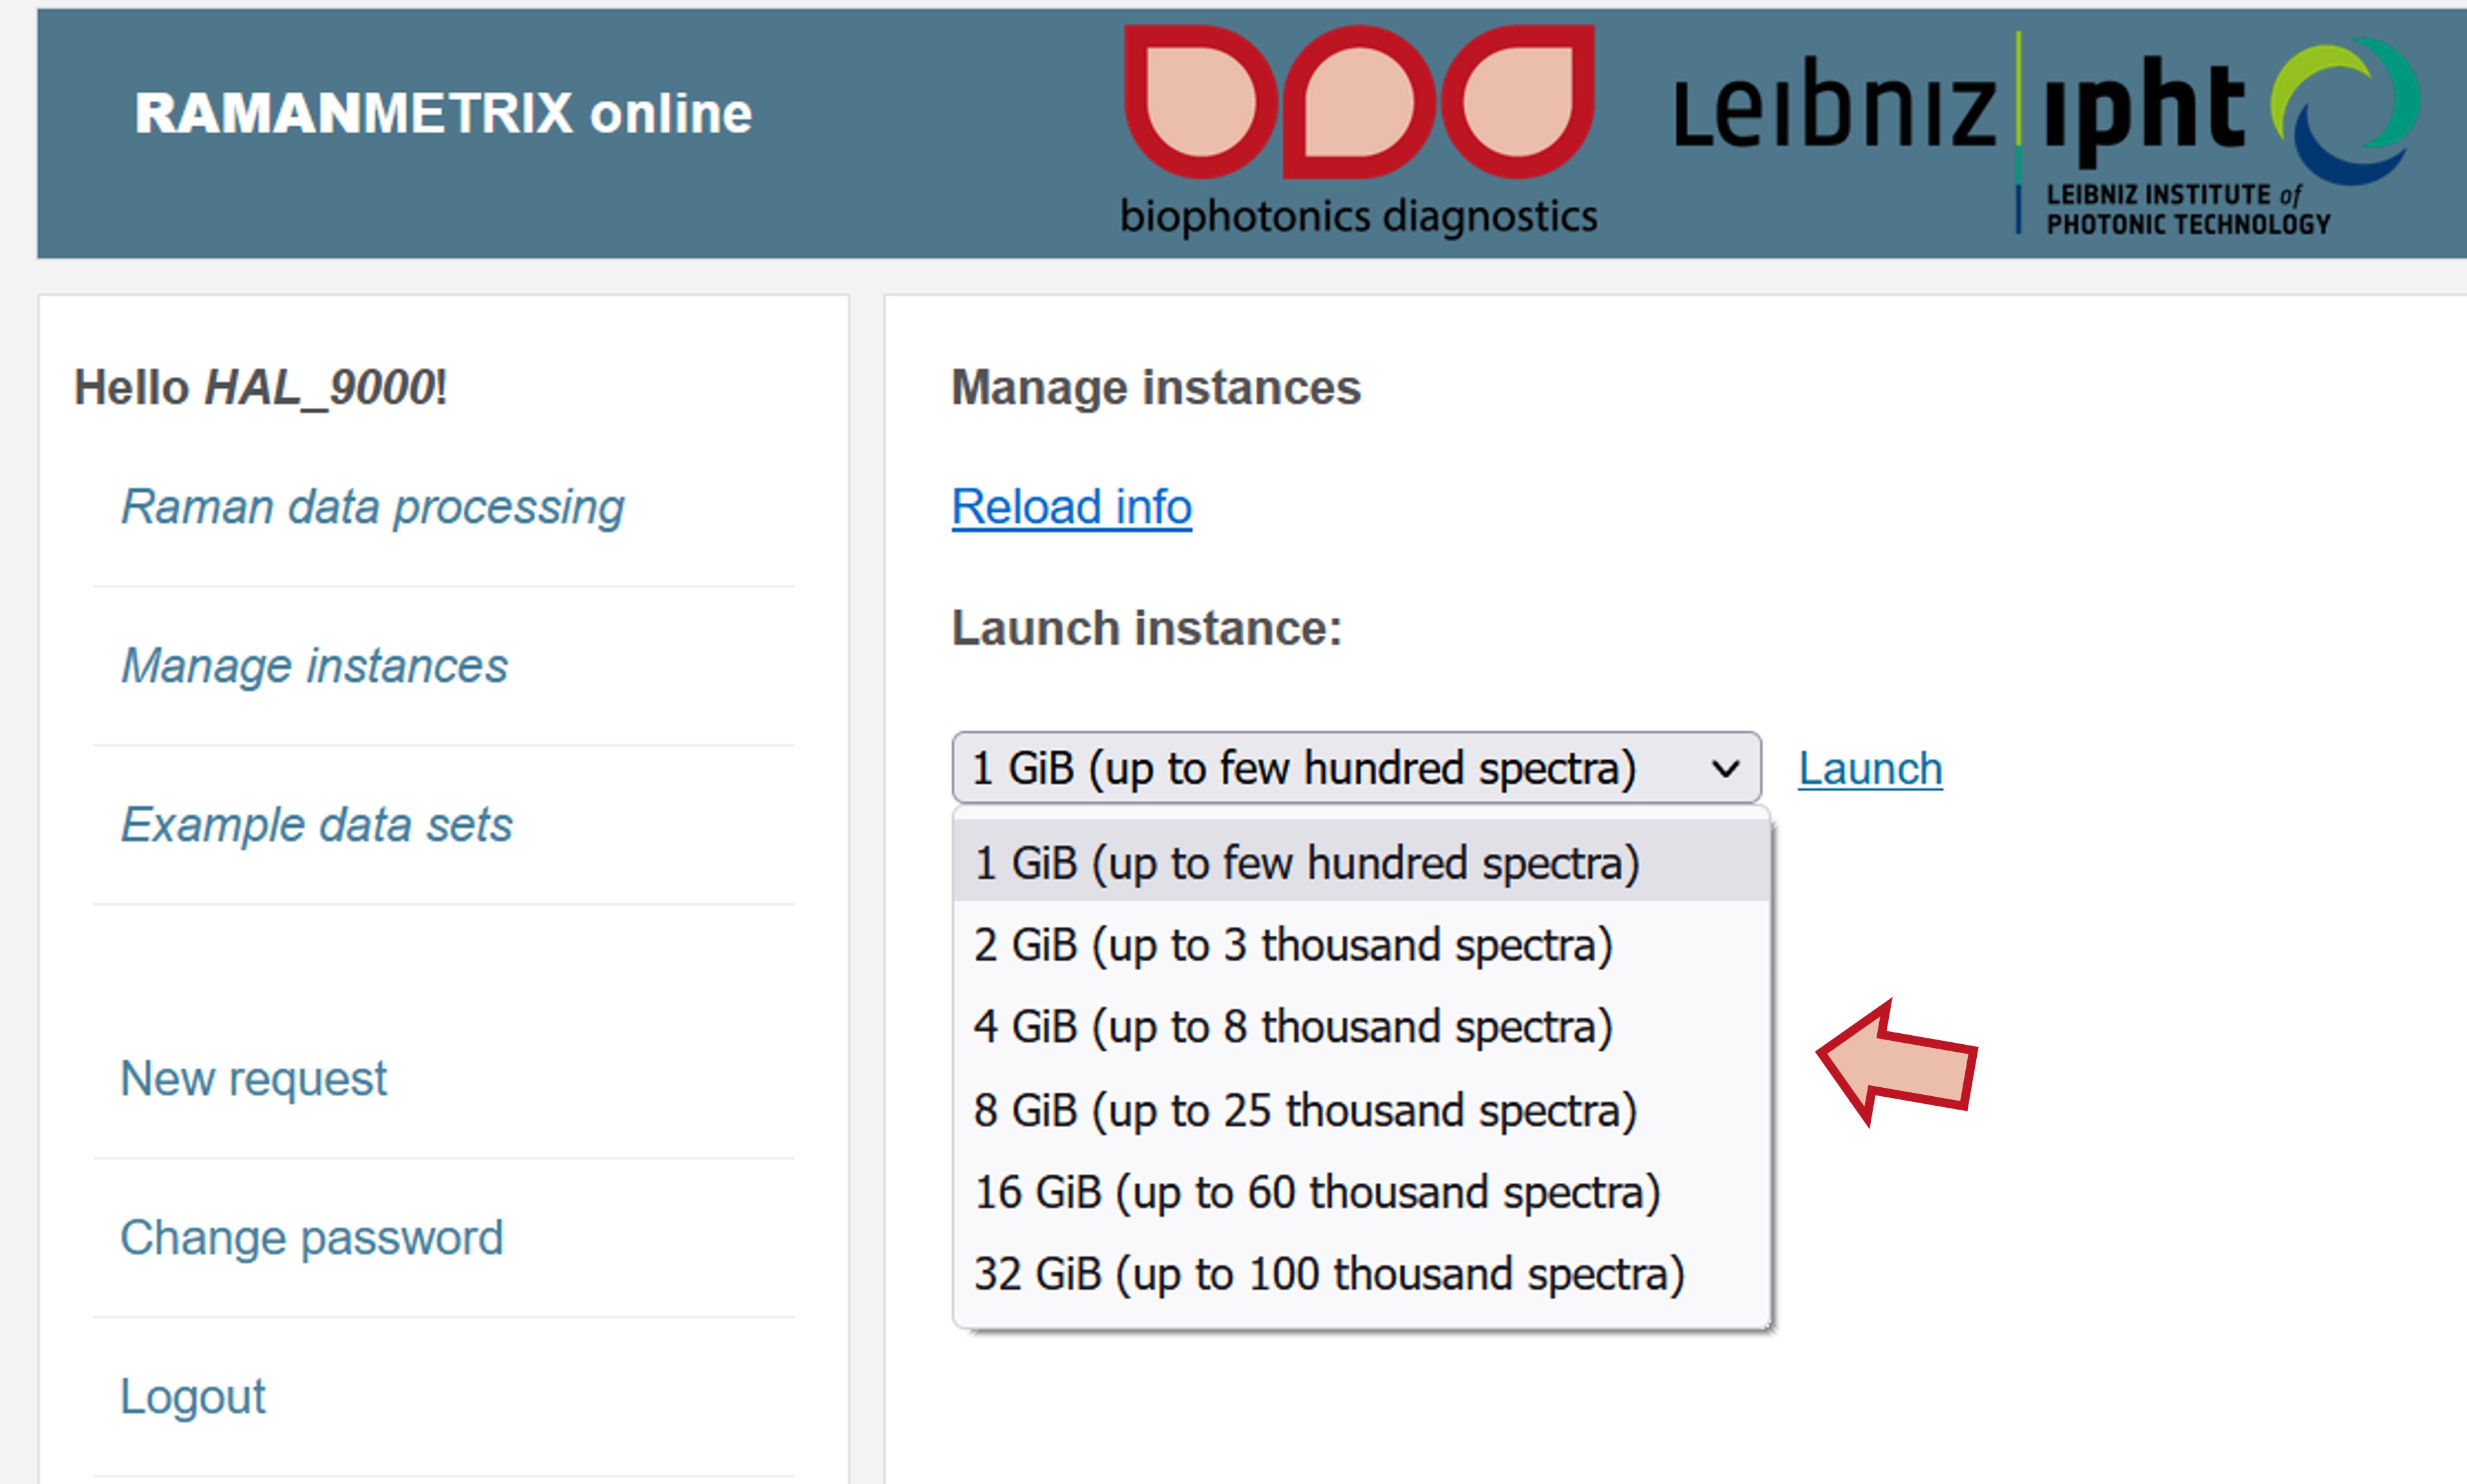Click the RAMANMETRIX online title
The width and height of the screenshot is (2467, 1484).
pyautogui.click(x=443, y=113)
